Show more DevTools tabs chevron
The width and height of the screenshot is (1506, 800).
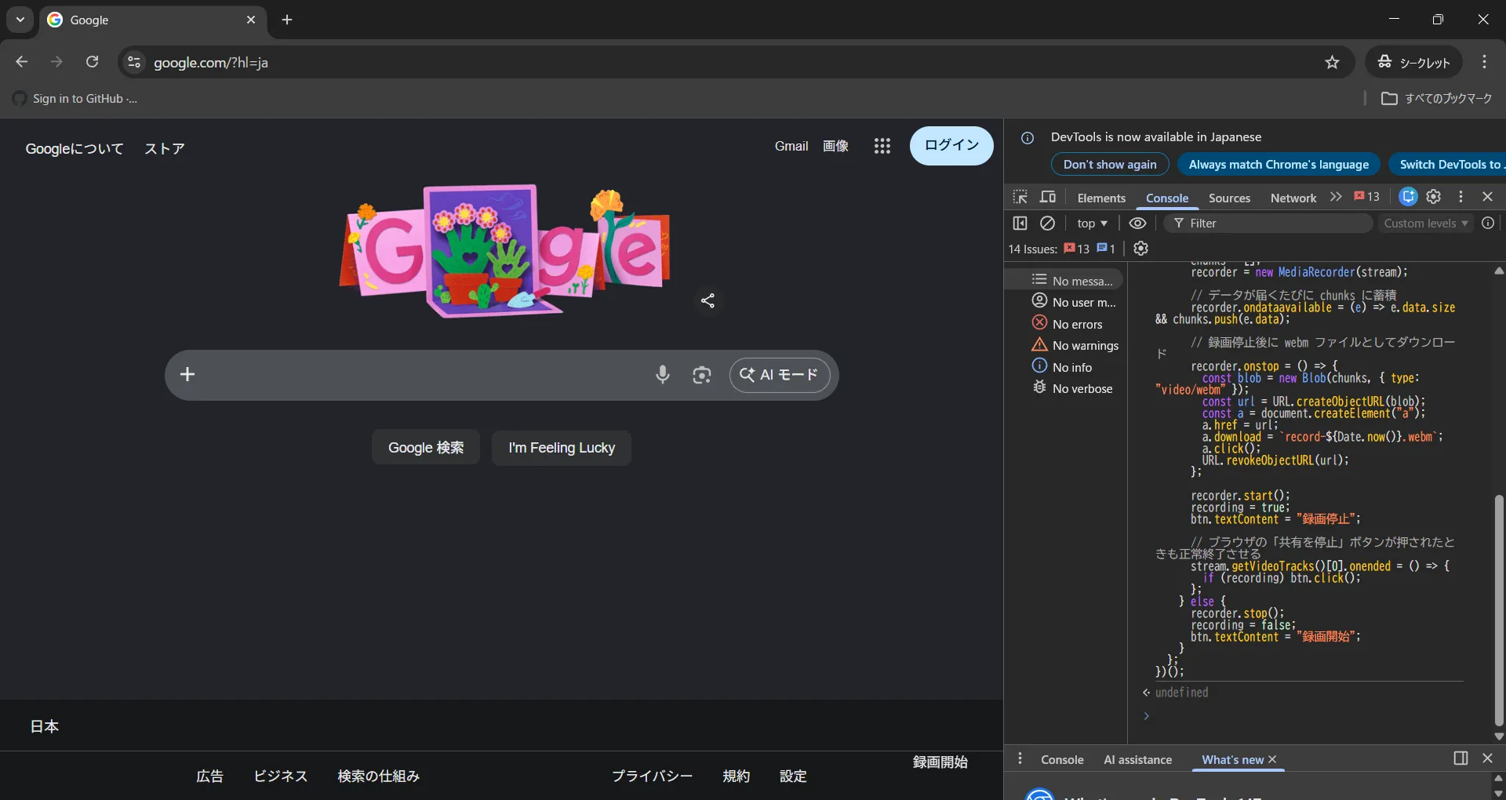(1336, 197)
